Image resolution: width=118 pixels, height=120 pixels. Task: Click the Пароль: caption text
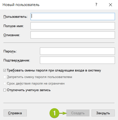(10, 51)
